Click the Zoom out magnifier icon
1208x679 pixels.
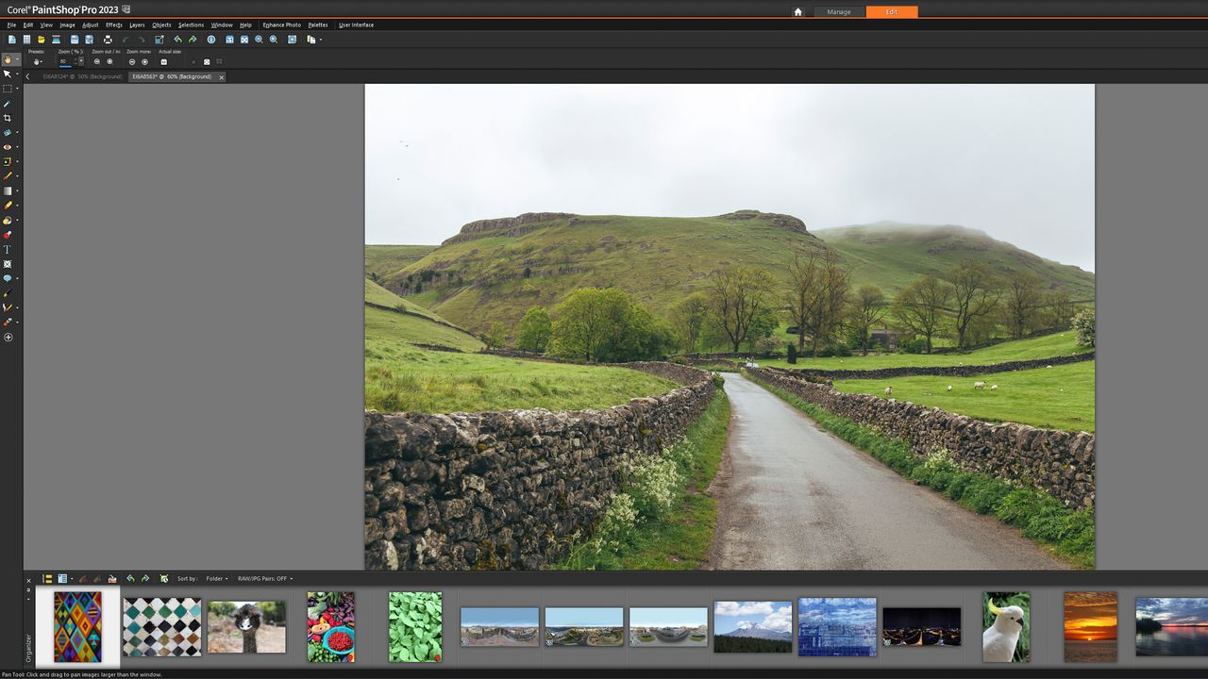(259, 40)
